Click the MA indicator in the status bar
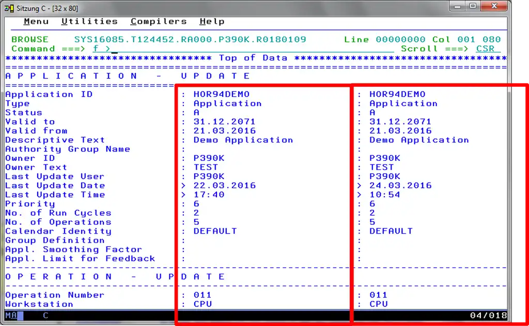The image size is (529, 326). [11, 316]
